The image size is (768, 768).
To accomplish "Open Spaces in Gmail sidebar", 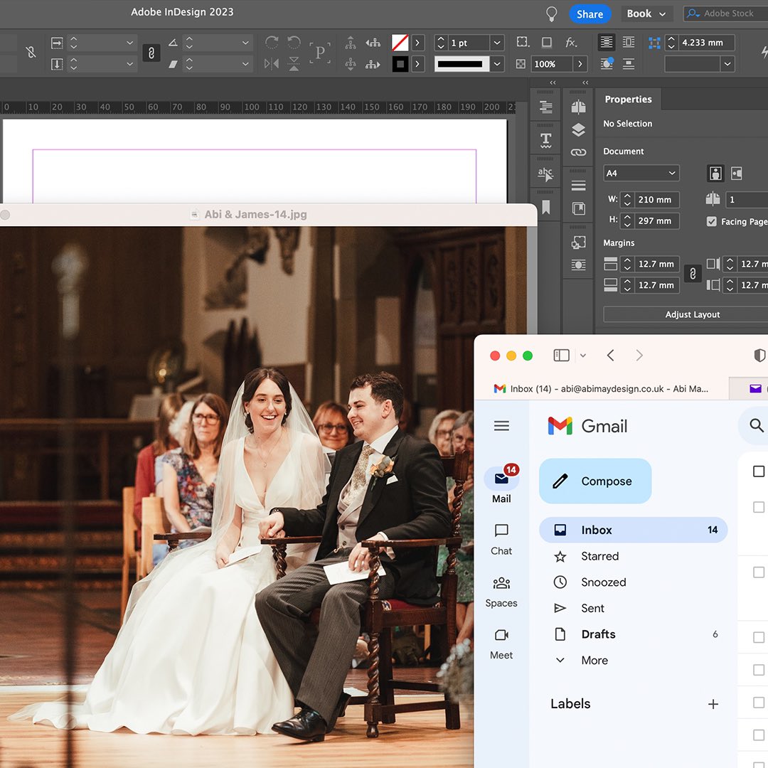I will [x=501, y=592].
